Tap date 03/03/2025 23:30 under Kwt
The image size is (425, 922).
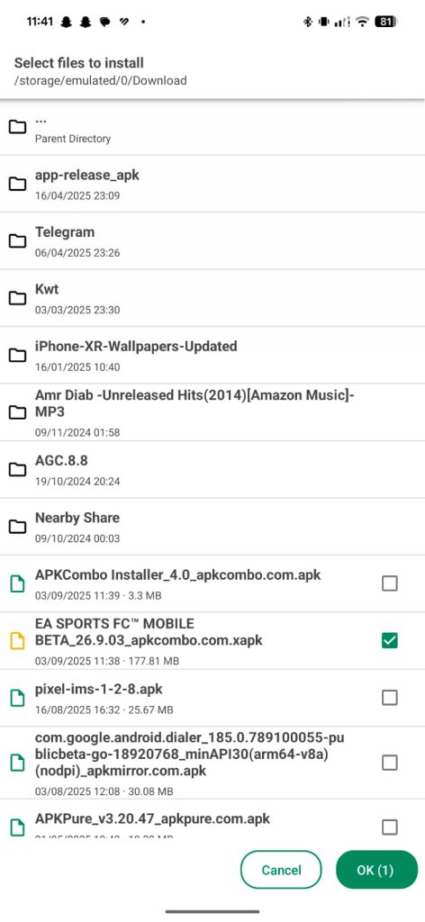click(77, 310)
